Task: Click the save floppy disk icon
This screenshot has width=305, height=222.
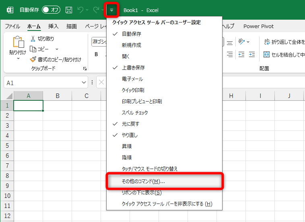Action: pos(69,10)
